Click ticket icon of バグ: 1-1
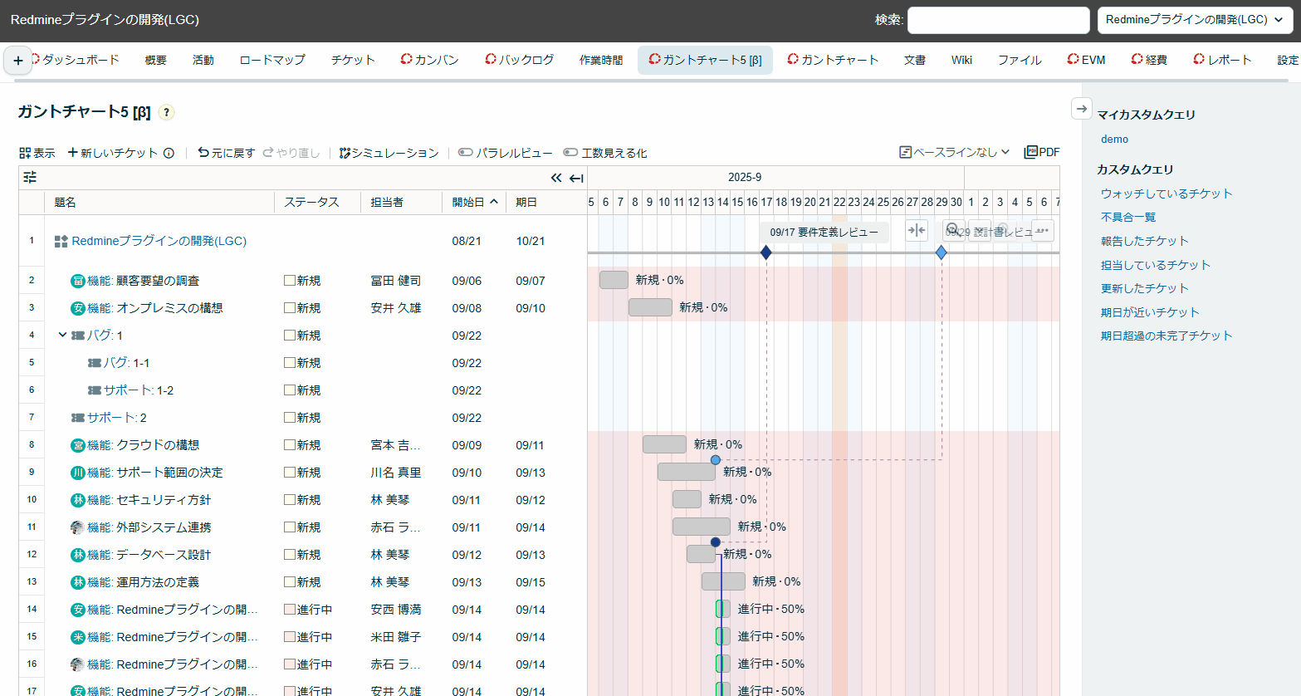Screen dimensions: 1301x696 (95, 363)
